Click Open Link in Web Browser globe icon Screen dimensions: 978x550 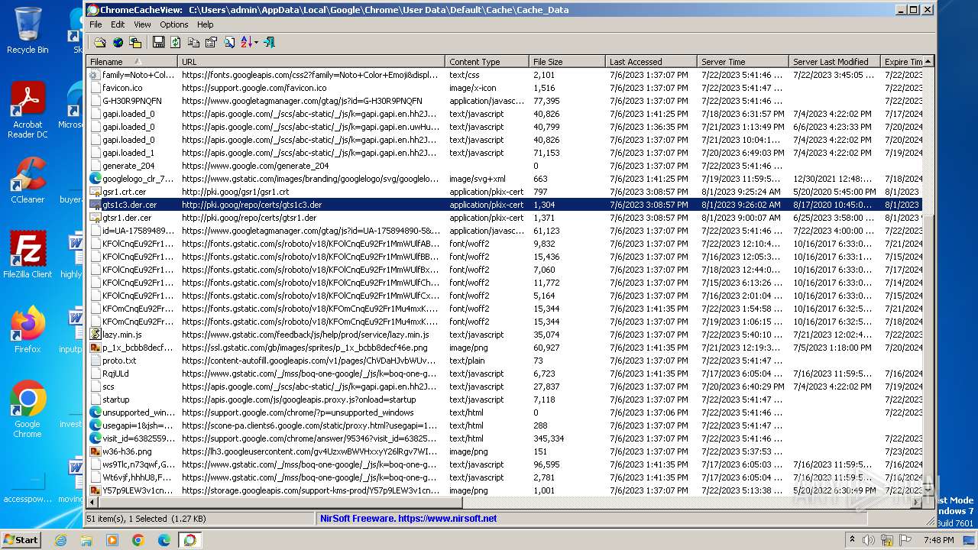118,43
